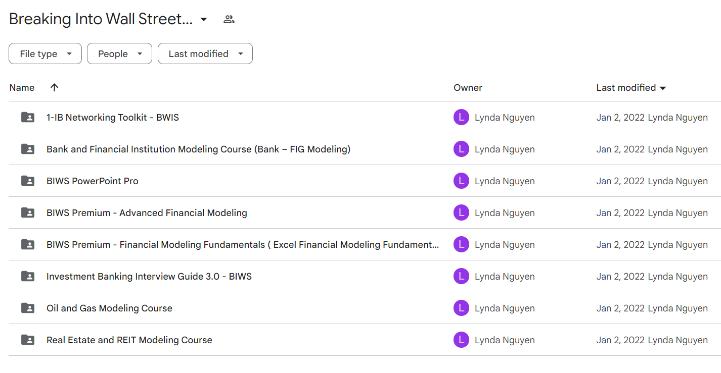
Task: Click owner avatar in 1-IB Networking Toolkit row
Action: [461, 118]
